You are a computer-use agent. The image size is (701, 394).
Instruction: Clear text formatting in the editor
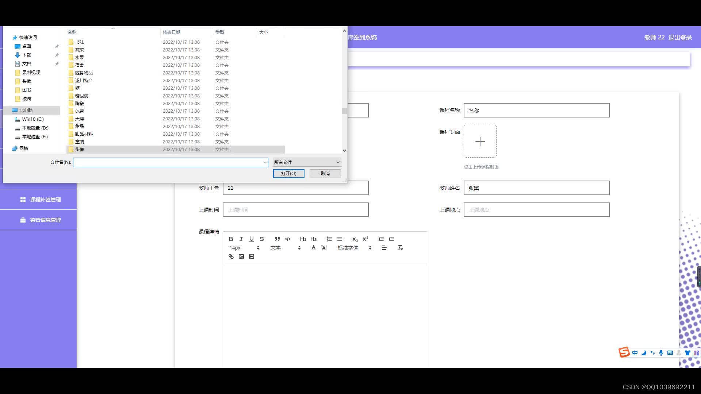click(400, 248)
